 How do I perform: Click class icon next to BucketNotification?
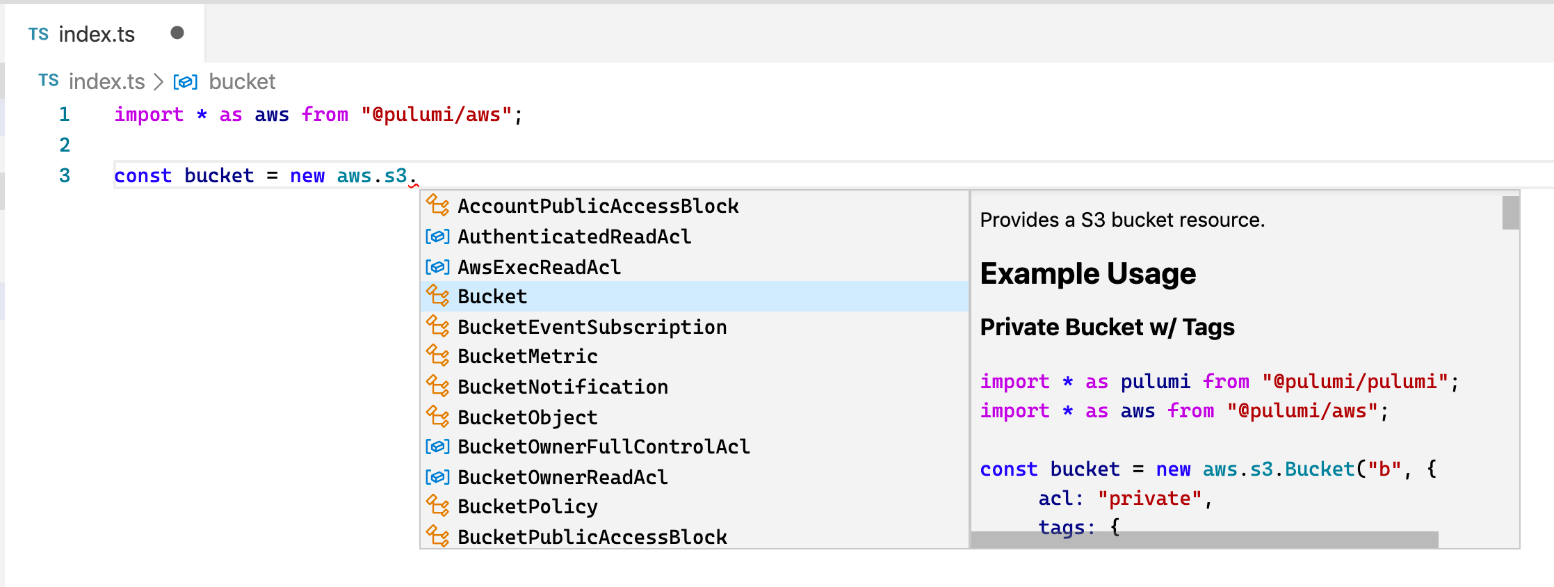tap(437, 386)
